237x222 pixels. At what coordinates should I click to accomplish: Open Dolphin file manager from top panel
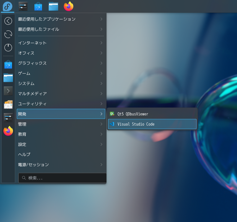(x=53, y=7)
